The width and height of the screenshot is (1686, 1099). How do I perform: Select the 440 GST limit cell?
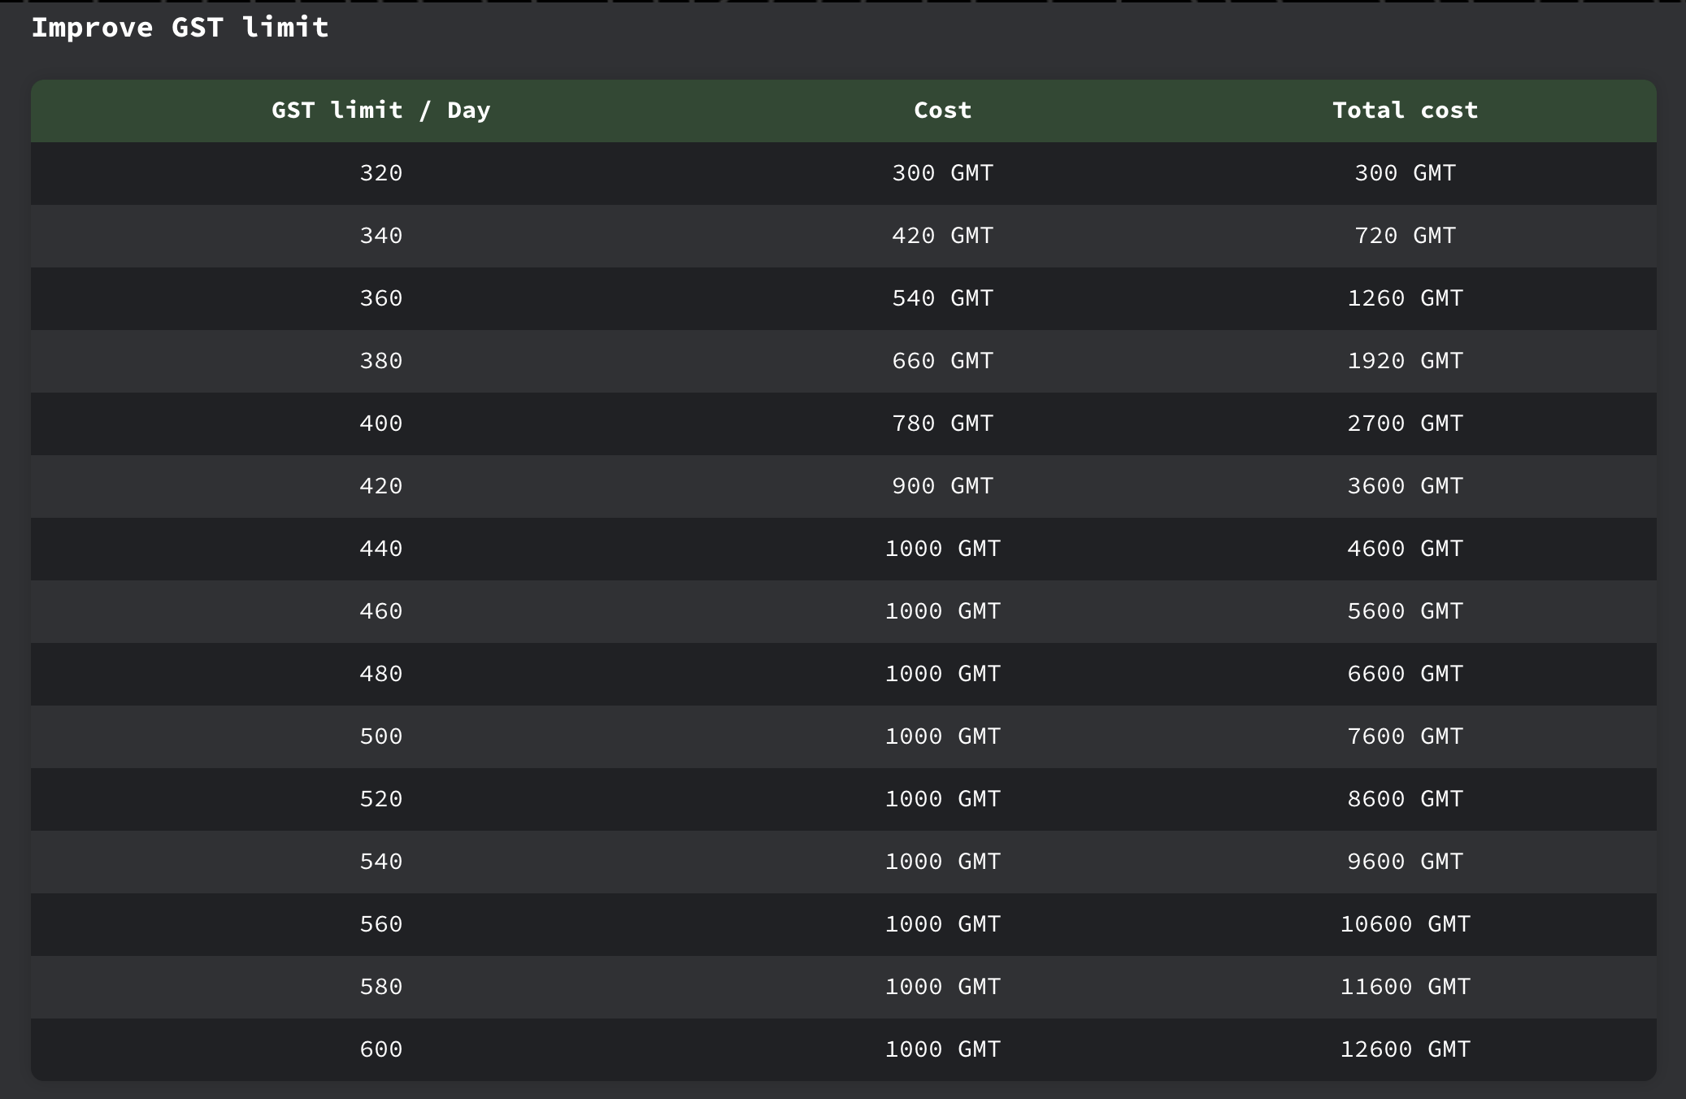380,549
